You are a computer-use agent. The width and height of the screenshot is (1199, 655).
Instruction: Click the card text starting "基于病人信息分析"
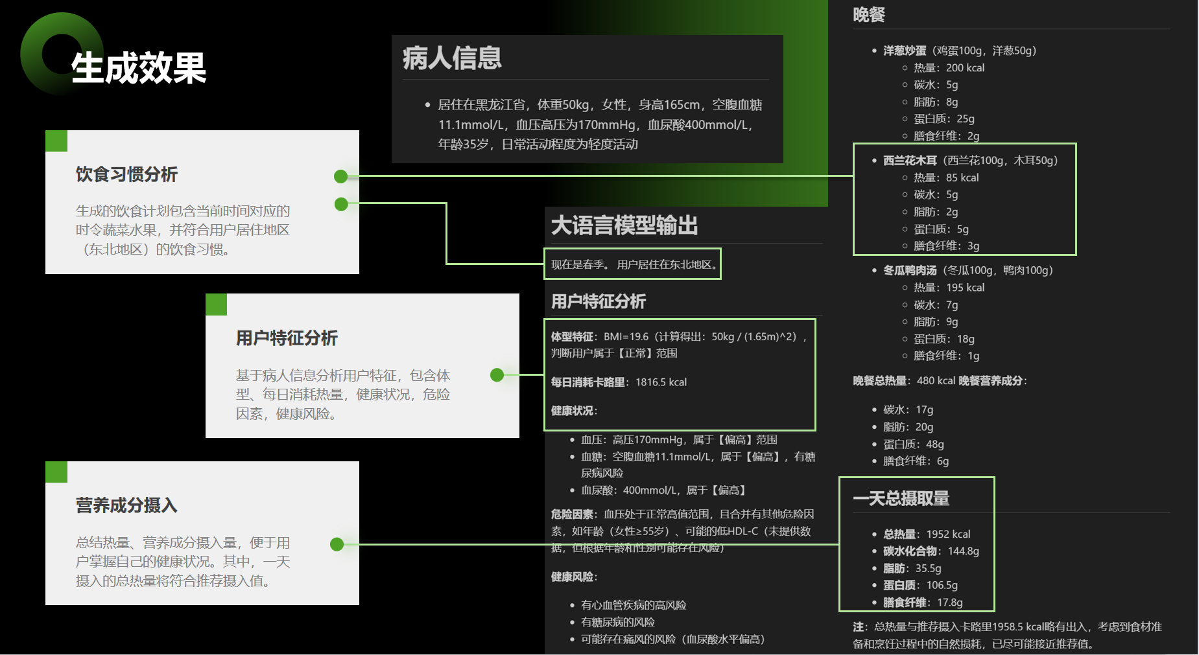click(343, 394)
